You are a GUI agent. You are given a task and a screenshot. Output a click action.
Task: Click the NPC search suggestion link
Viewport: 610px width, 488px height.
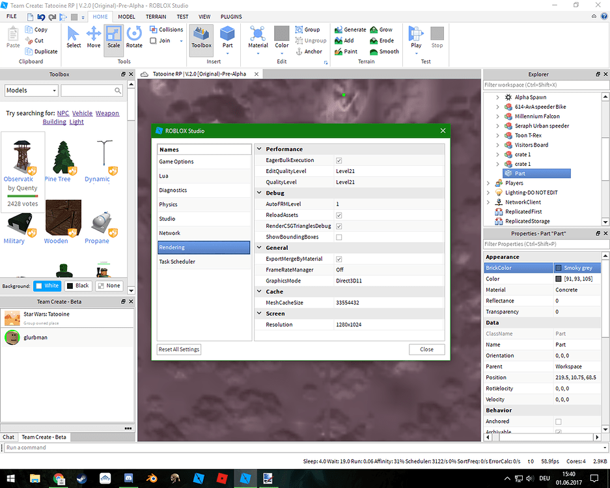[63, 113]
